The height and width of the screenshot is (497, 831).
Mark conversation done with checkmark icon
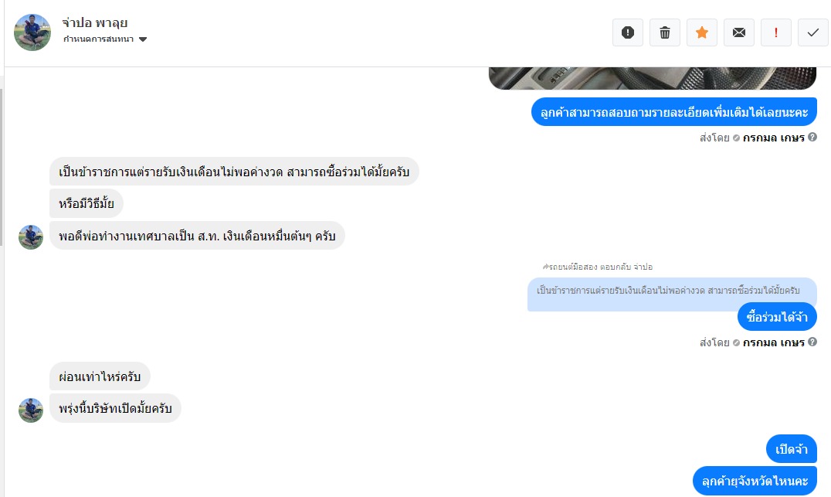(812, 32)
